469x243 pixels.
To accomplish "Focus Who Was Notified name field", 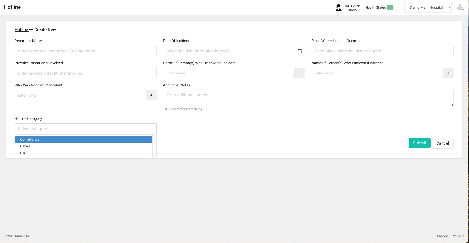I will [x=80, y=95].
